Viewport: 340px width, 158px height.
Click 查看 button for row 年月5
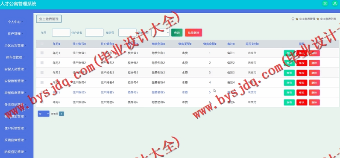point(289,93)
